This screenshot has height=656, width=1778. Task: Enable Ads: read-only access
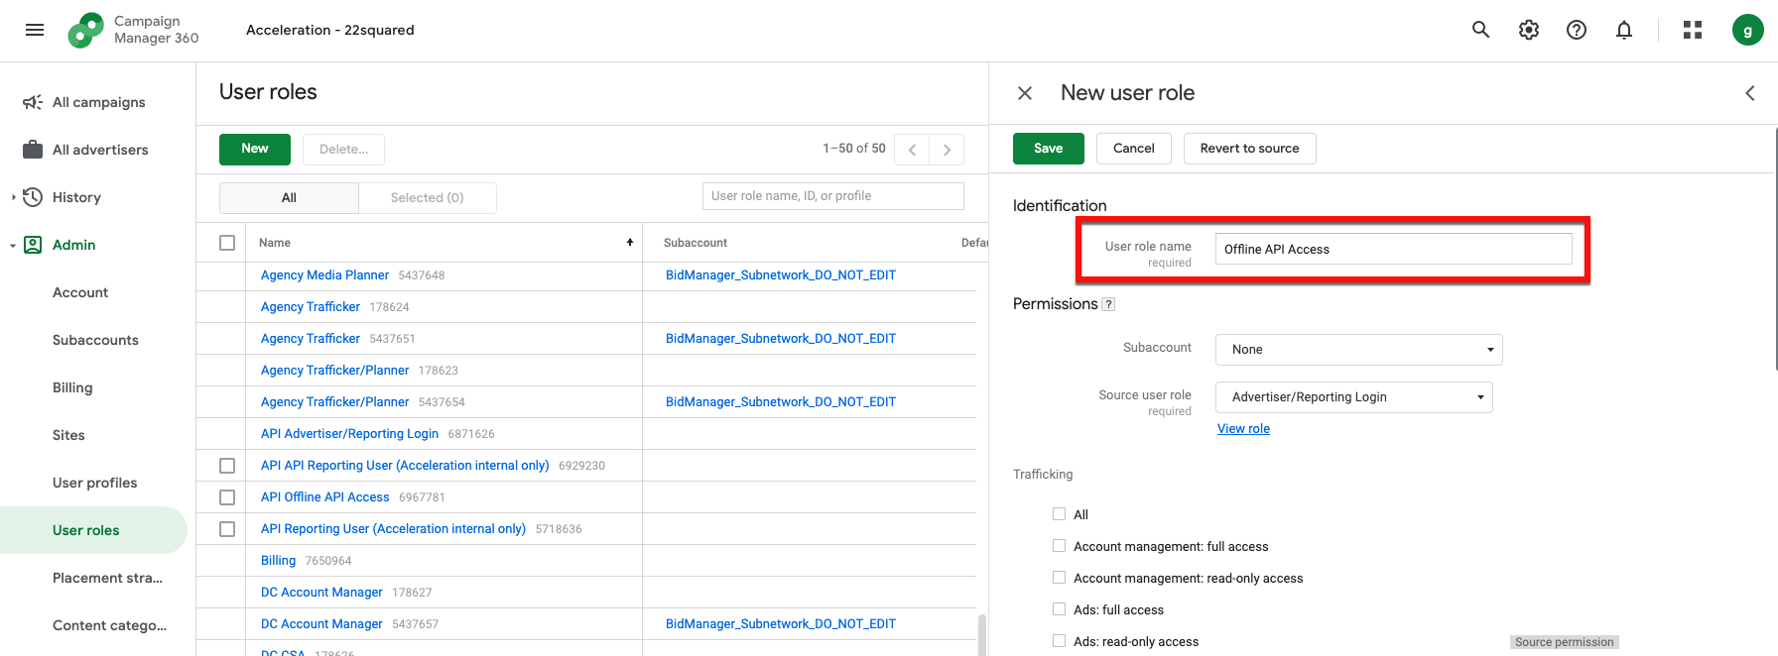point(1059,641)
